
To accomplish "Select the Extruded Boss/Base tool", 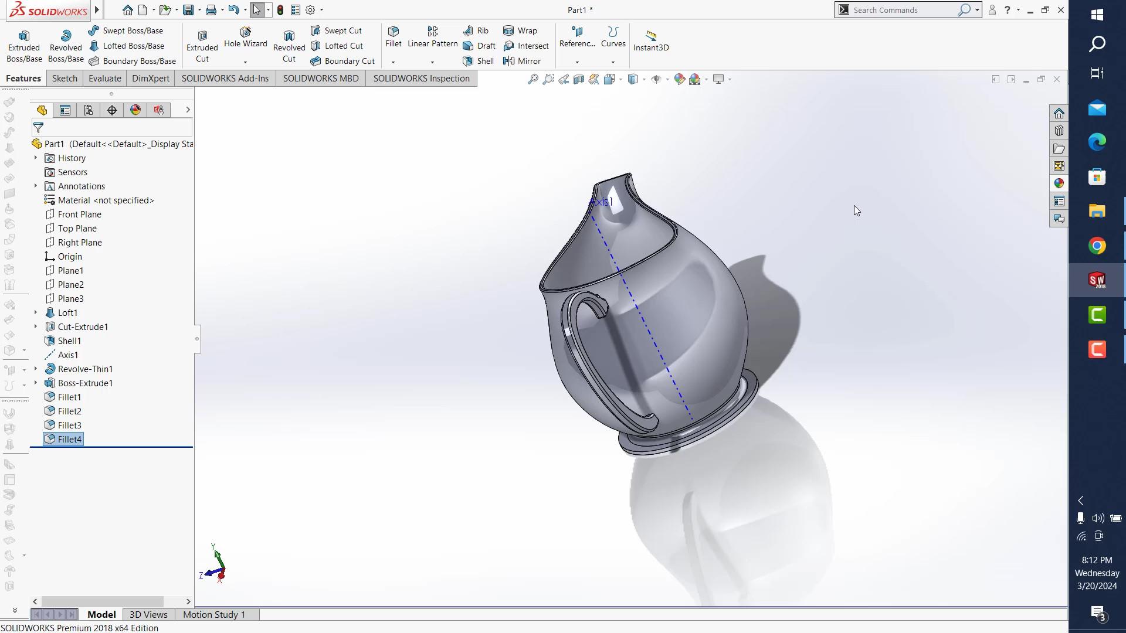I will (24, 46).
